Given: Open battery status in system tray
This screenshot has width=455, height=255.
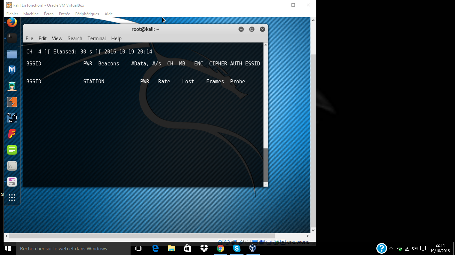Looking at the screenshot, I should click(x=399, y=248).
